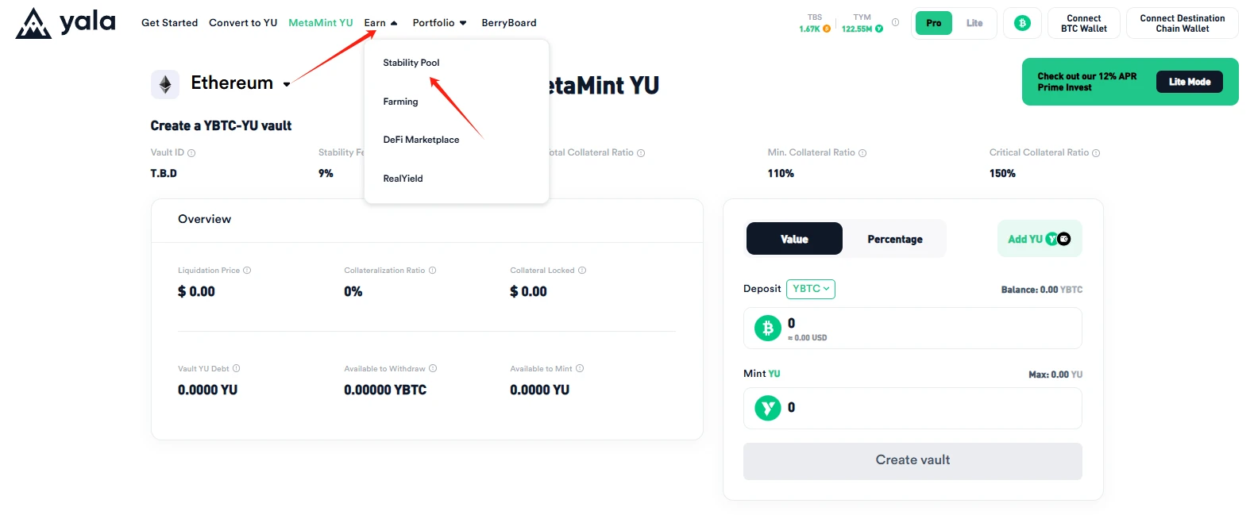Click the YU token icon in the mint field

(x=766, y=408)
